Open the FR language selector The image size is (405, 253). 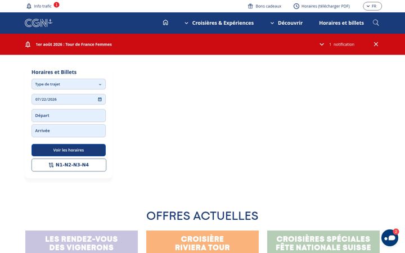click(x=372, y=6)
